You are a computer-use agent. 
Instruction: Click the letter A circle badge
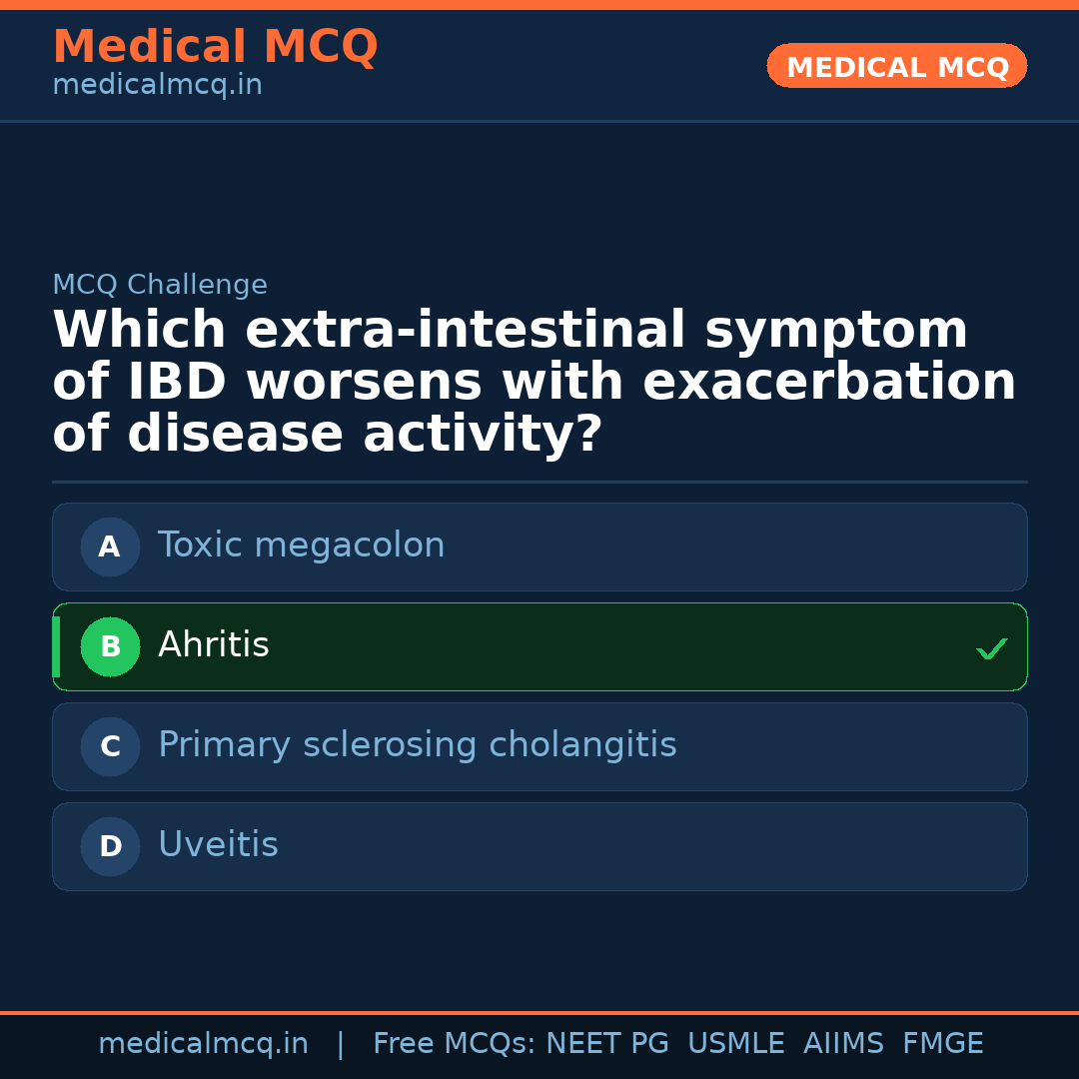point(110,546)
